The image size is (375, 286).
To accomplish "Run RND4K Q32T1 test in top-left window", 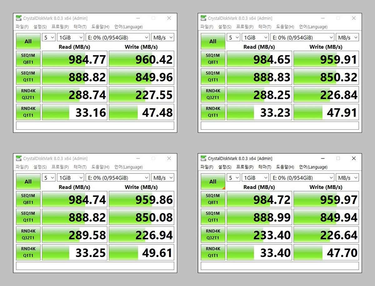I will pyautogui.click(x=28, y=95).
